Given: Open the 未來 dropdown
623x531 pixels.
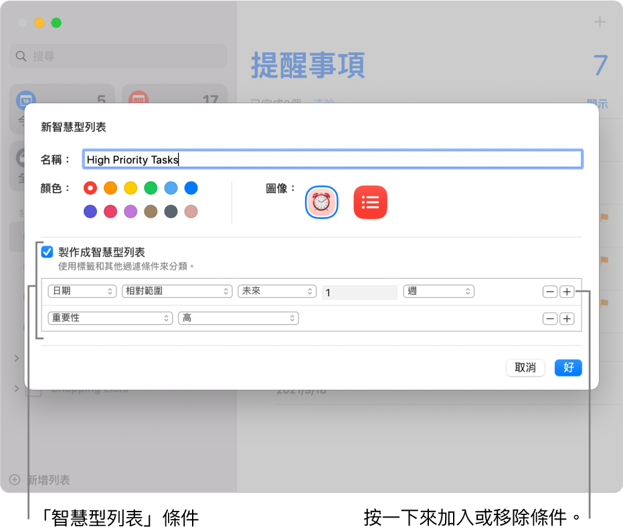Looking at the screenshot, I should tap(277, 291).
